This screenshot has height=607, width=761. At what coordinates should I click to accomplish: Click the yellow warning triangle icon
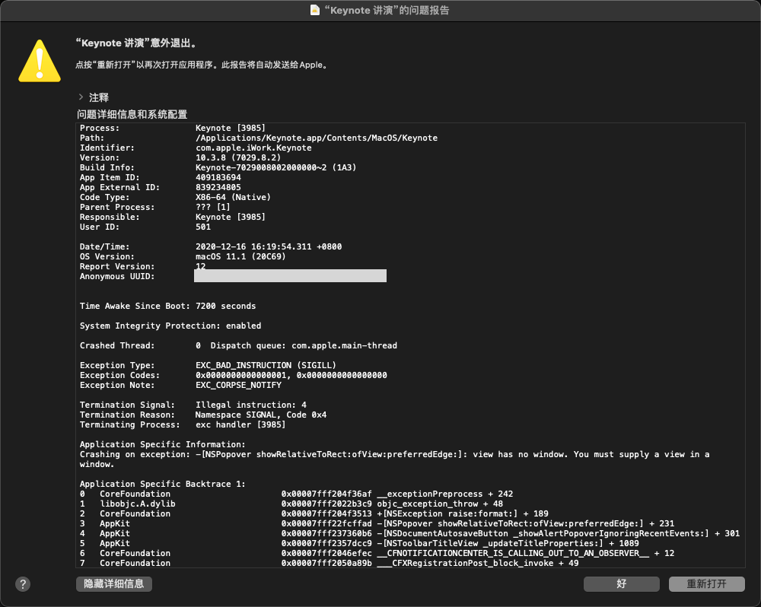(40, 59)
